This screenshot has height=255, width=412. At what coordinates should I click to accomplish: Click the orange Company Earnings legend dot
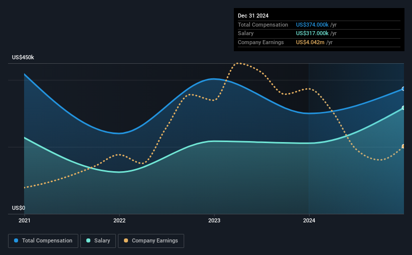pyautogui.click(x=126, y=240)
